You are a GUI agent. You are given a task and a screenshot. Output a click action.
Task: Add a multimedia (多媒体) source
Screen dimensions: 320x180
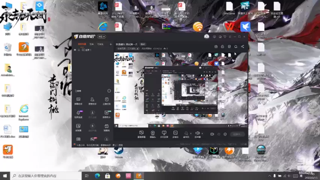[x=175, y=134]
